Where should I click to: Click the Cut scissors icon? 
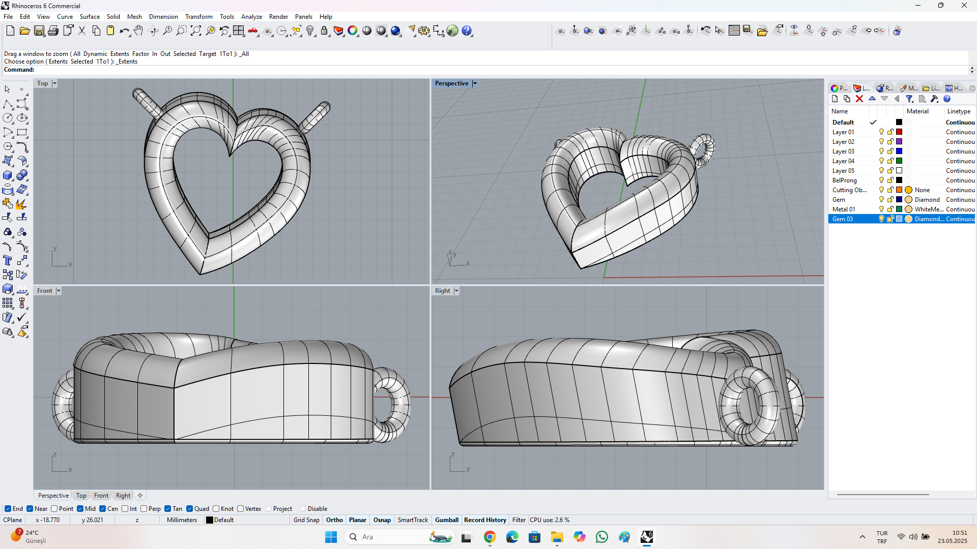click(82, 31)
